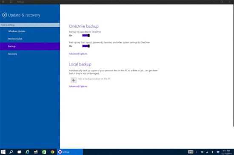Screen dimensions: 234x155
Task: Toggle Backup my app data to OneDrive
Action: [x=86, y=35]
